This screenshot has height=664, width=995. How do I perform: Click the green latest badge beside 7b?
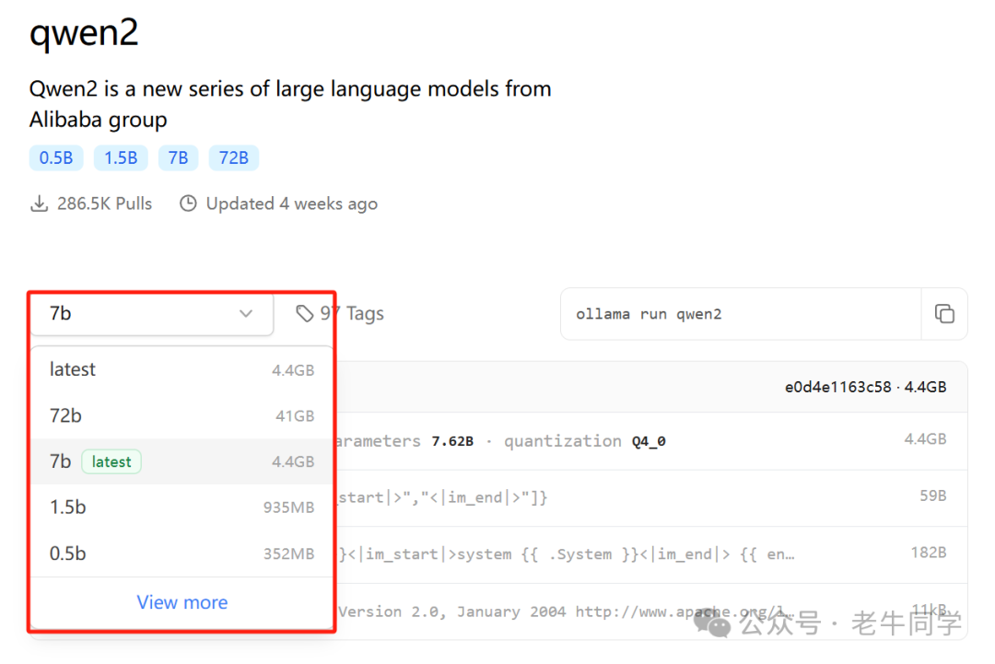tap(111, 461)
